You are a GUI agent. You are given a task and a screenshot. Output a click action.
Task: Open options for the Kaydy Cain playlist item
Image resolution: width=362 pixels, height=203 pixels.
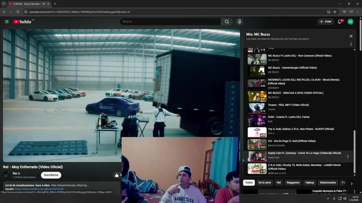point(348,156)
